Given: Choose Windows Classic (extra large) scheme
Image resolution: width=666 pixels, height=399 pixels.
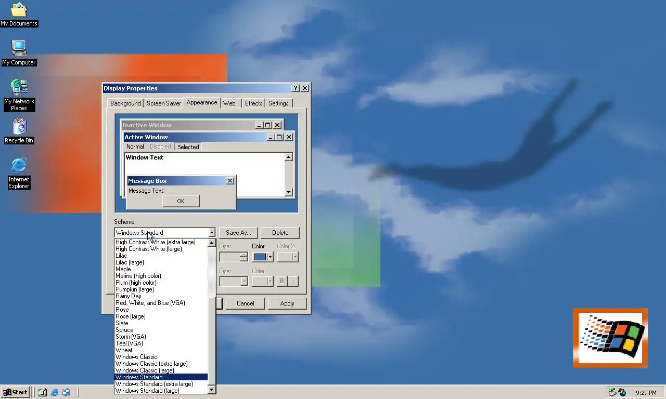Looking at the screenshot, I should tap(161, 364).
